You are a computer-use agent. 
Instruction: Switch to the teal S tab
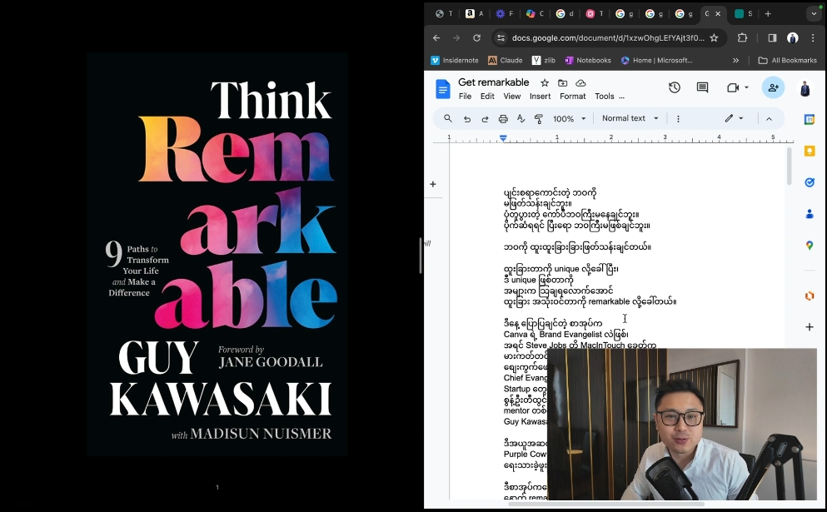(744, 14)
